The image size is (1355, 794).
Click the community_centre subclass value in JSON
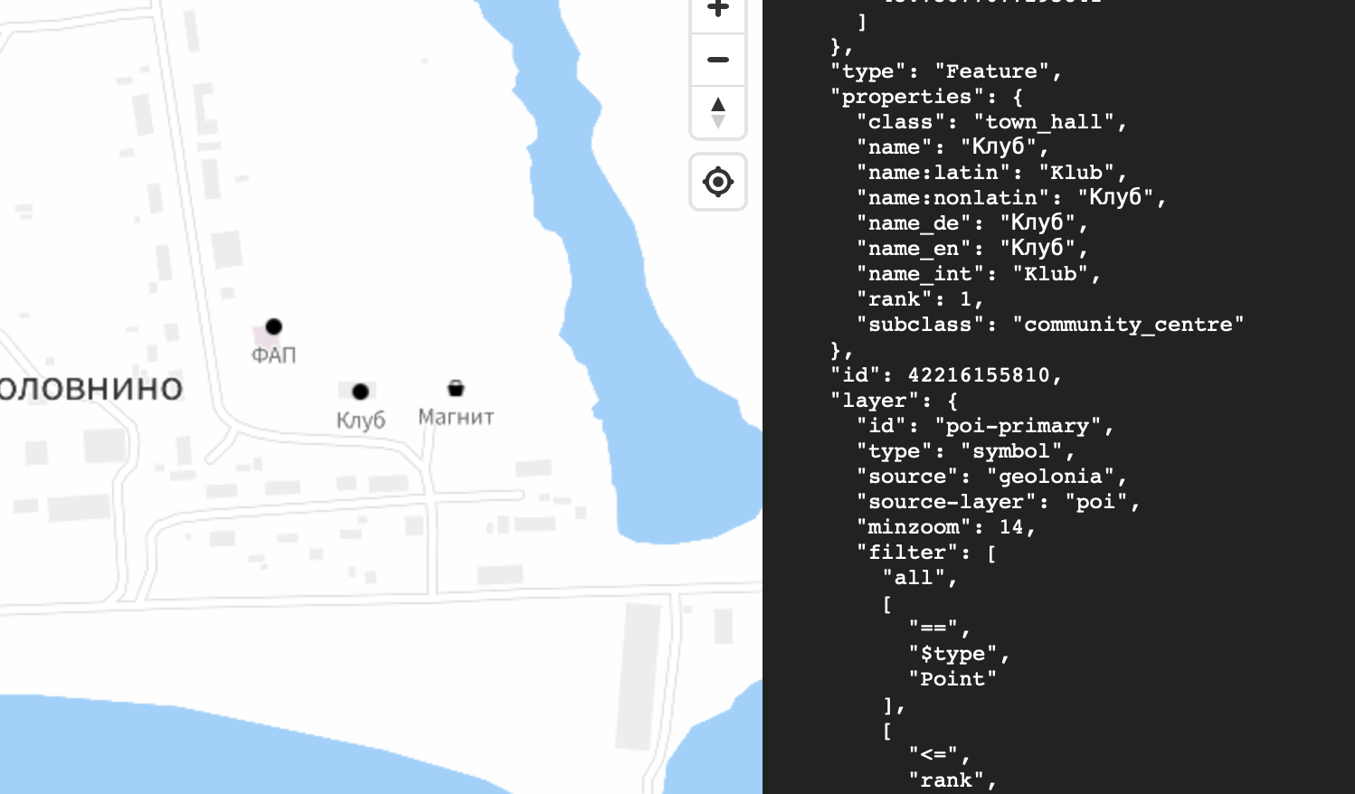1132,324
